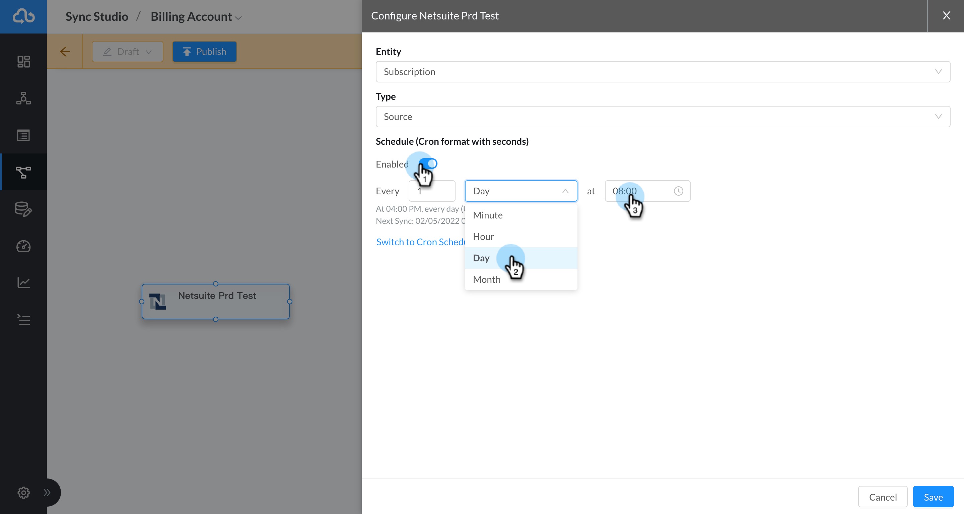
Task: Open the workflow sync sidebar icon
Action: pos(23,172)
